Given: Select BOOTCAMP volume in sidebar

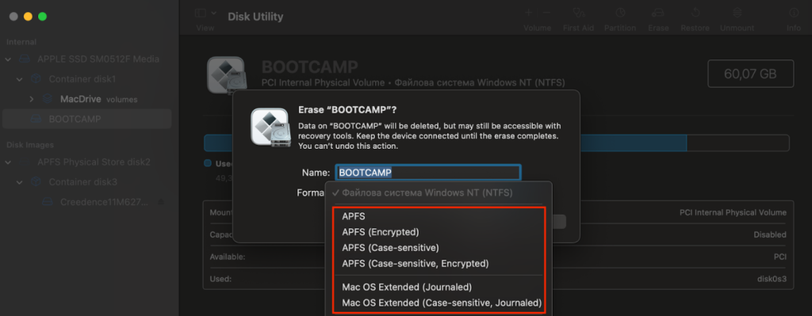Looking at the screenshot, I should coord(87,119).
